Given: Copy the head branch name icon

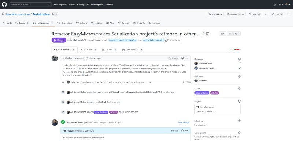Looking at the screenshot, I should 167,40.
